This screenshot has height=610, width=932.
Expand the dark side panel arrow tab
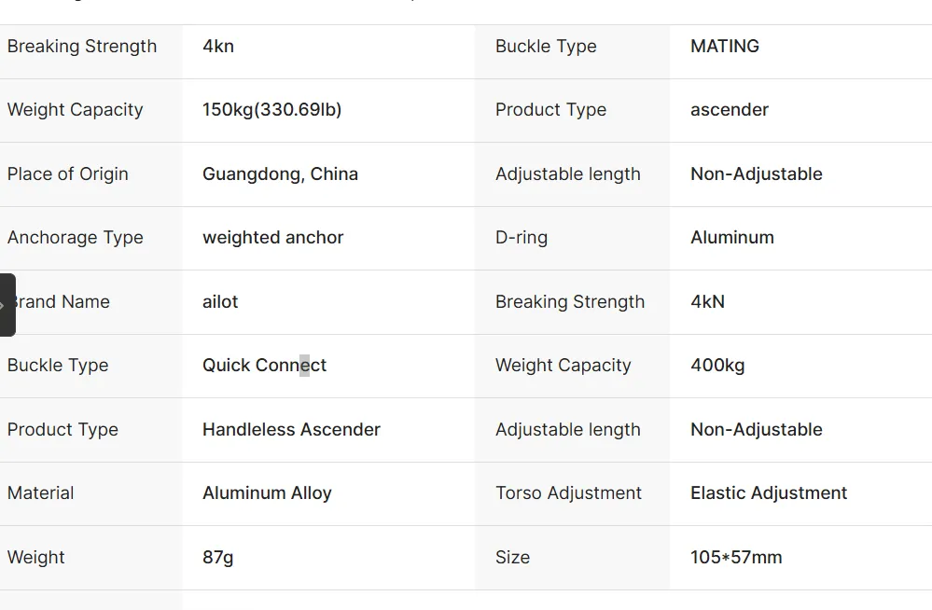click(7, 305)
